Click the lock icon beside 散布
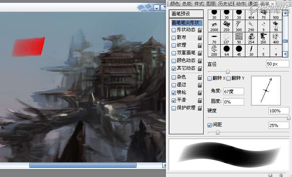This screenshot has width=292, height=177. [200, 38]
